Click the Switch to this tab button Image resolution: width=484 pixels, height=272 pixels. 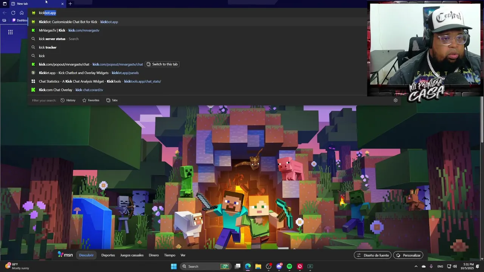point(162,64)
